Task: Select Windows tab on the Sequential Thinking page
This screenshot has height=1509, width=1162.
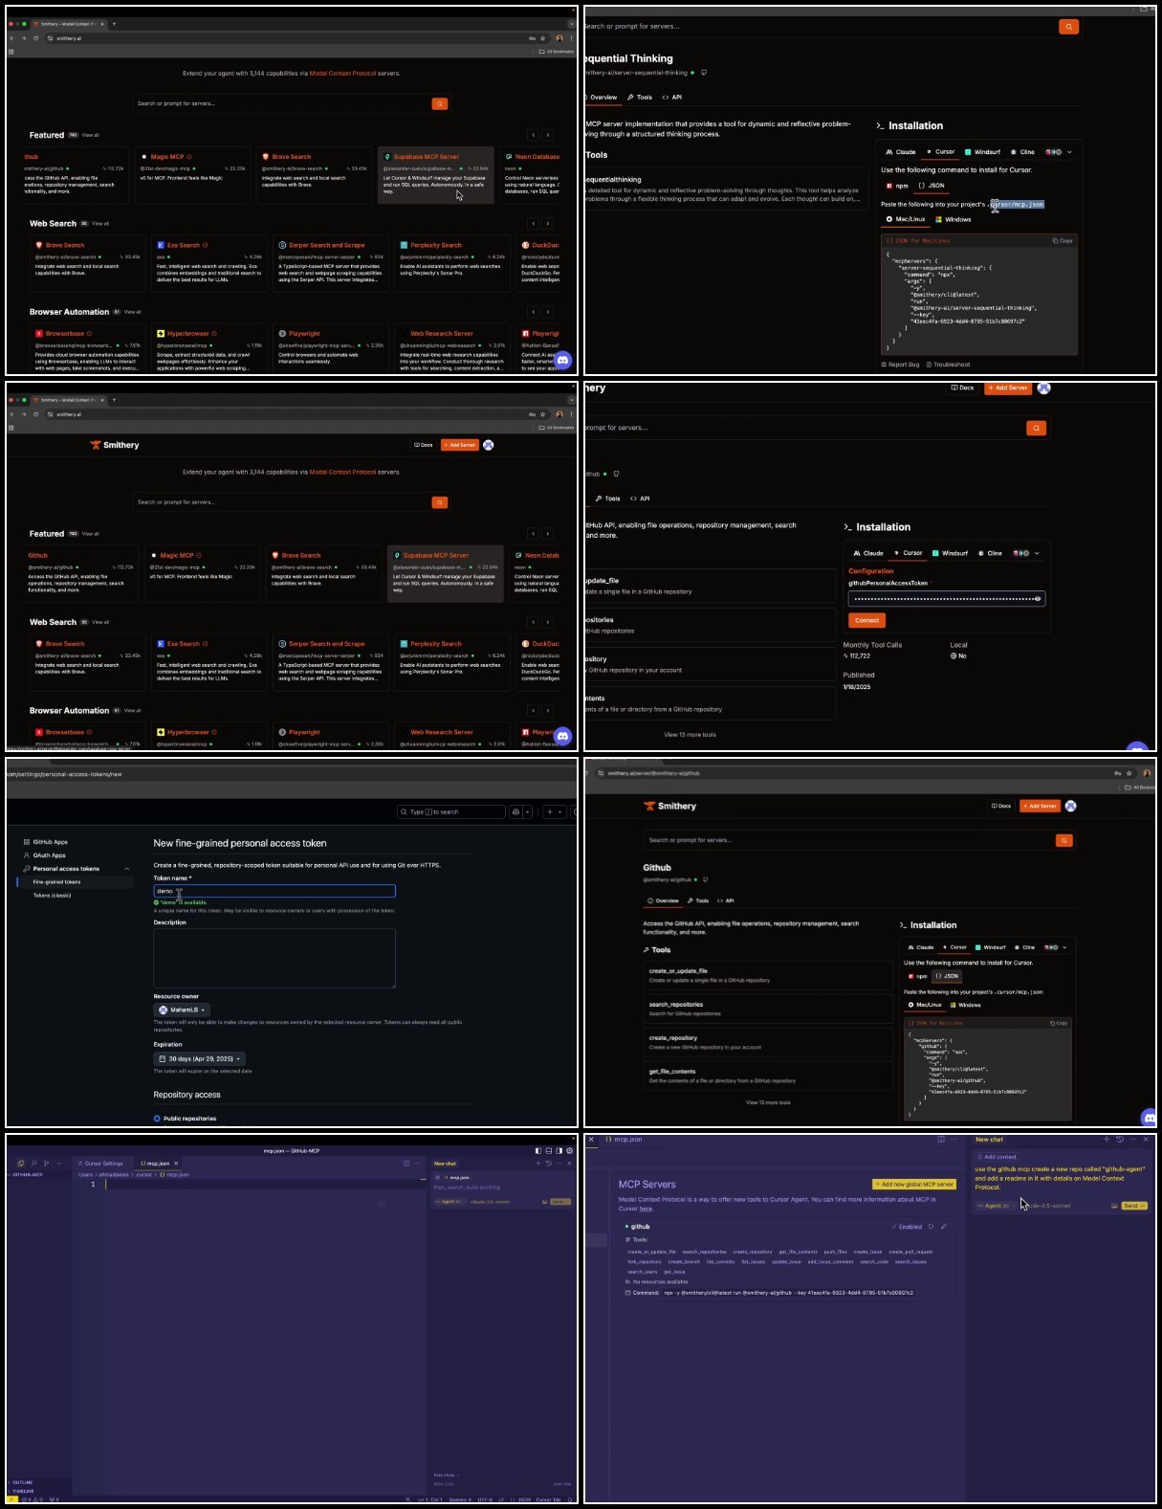Action: (954, 219)
